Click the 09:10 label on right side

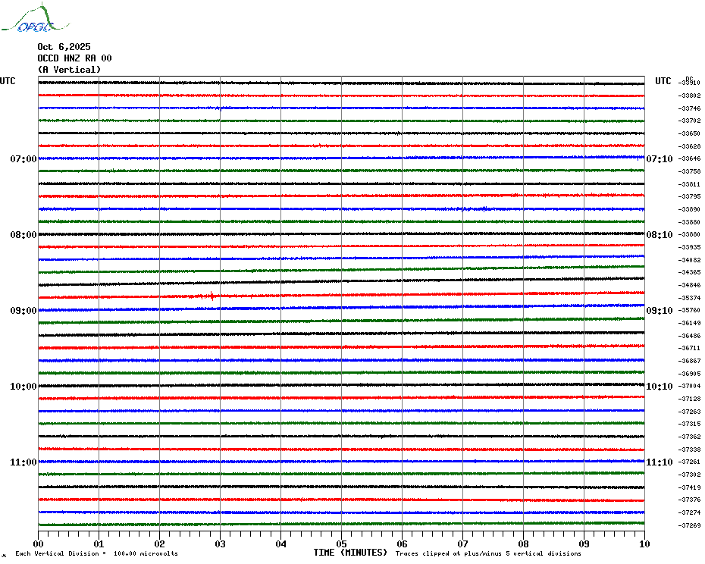(x=659, y=311)
